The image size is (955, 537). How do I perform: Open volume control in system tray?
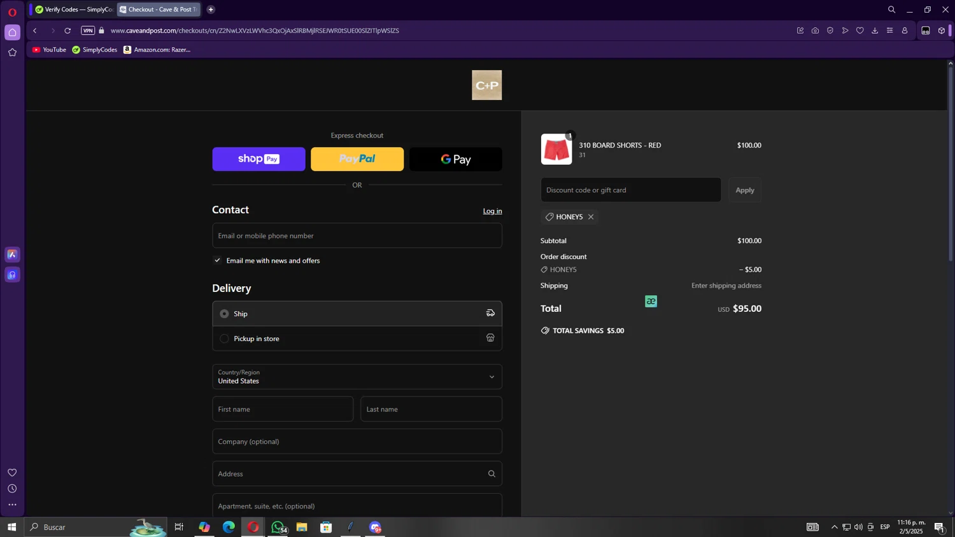858,527
